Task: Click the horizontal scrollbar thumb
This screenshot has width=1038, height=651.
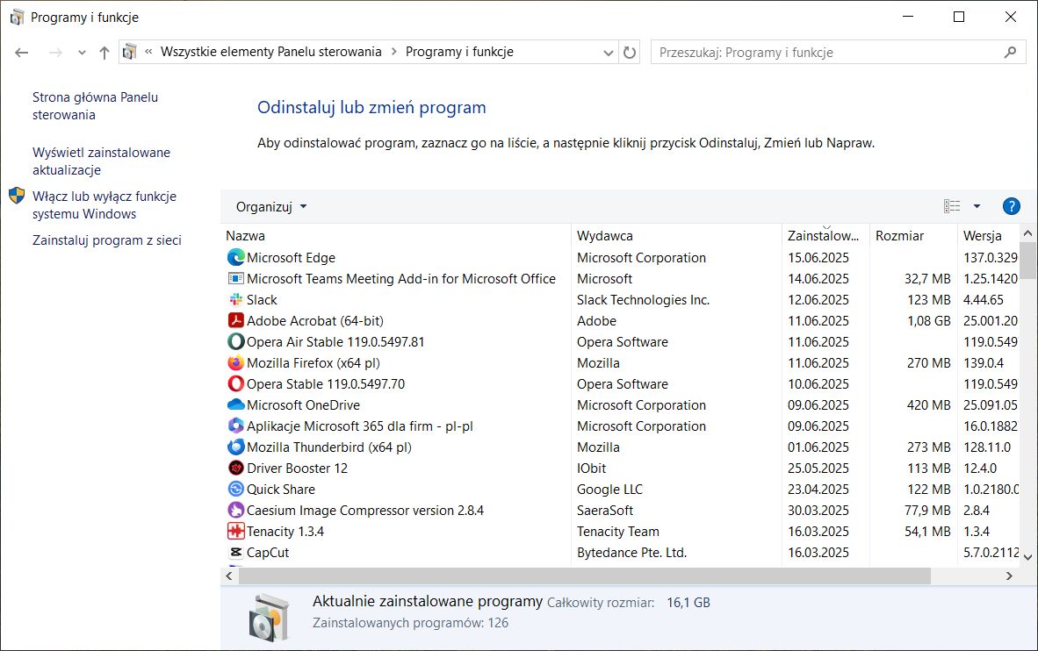Action: [585, 576]
